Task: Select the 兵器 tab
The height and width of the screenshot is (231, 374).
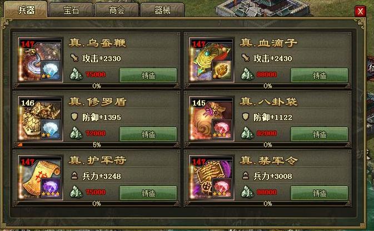Action: pos(26,10)
